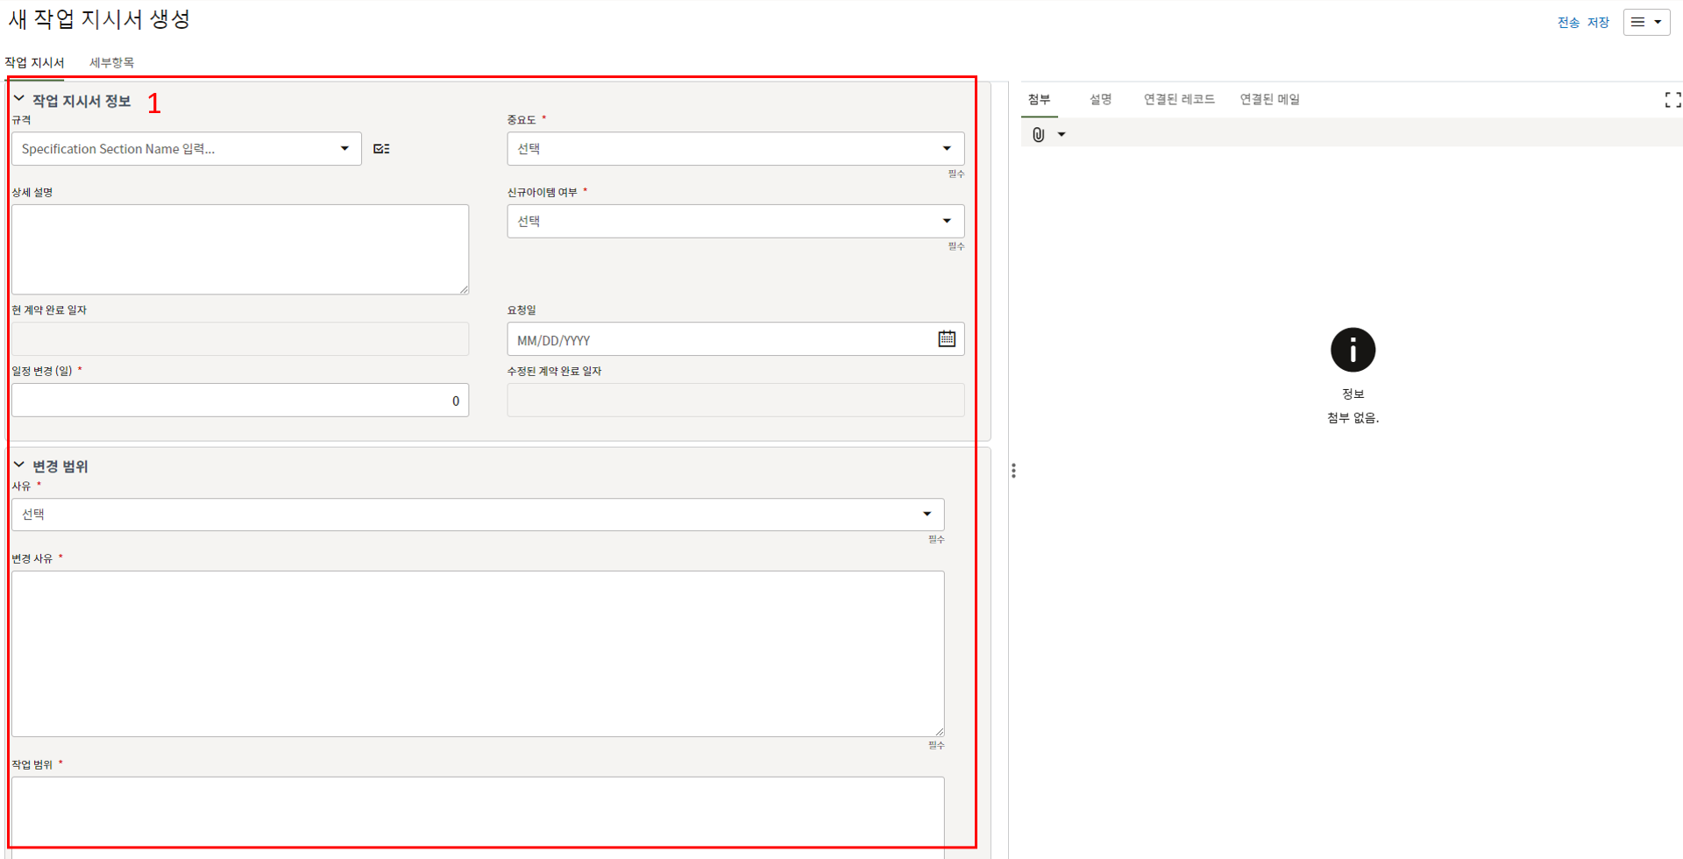Expand panel with the fullscreen icon

click(x=1672, y=100)
